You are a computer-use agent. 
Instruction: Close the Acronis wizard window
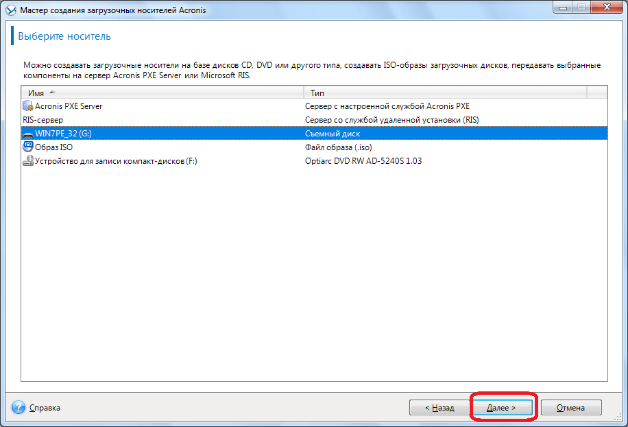(x=607, y=7)
